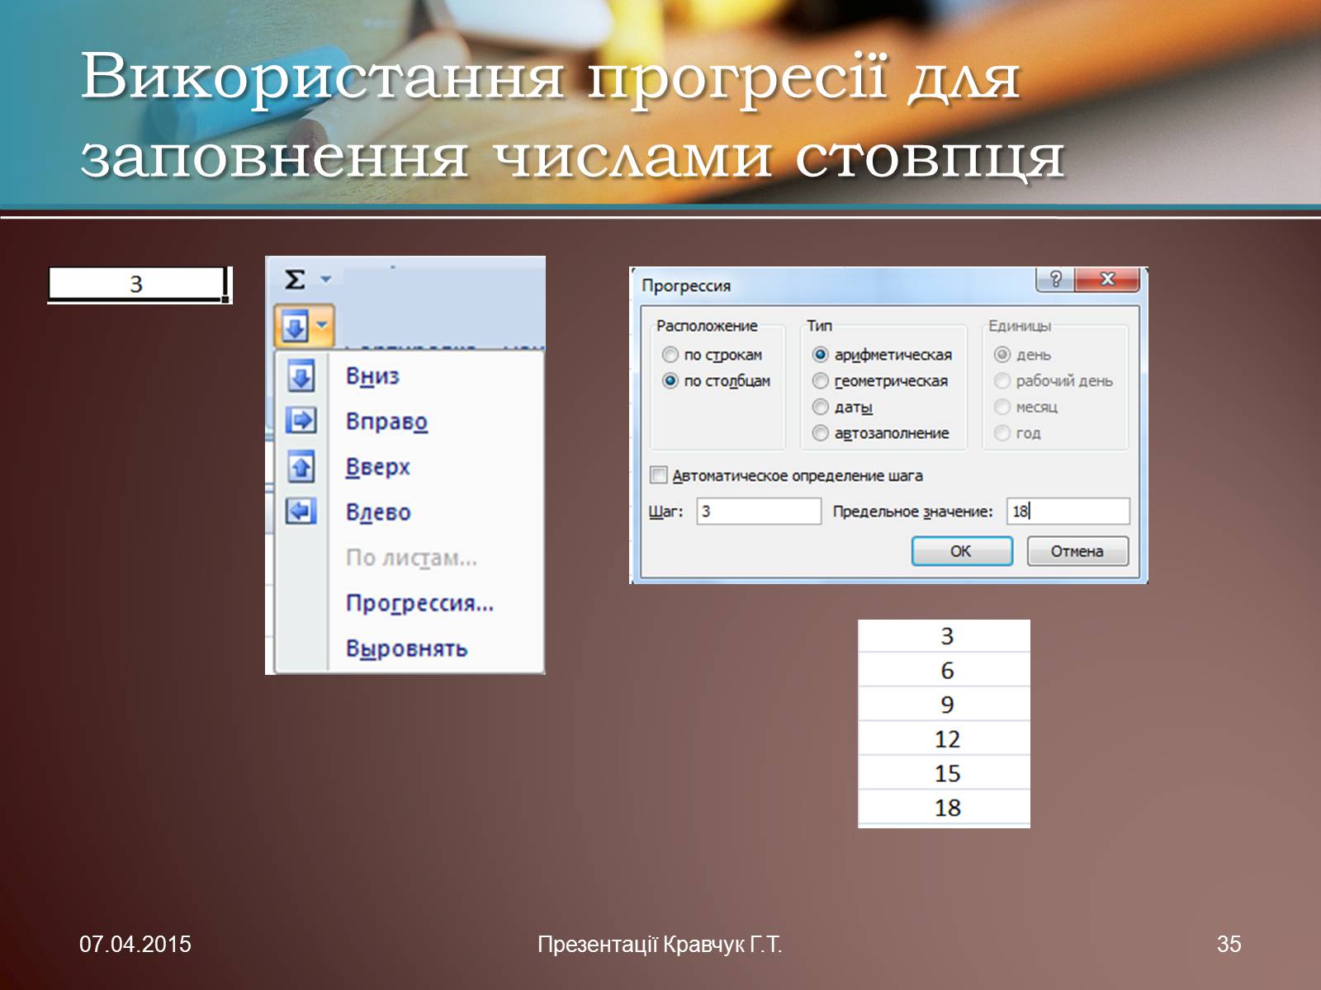Screen dimensions: 1321x990
Task: Click the Отмена button
Action: 1077,551
